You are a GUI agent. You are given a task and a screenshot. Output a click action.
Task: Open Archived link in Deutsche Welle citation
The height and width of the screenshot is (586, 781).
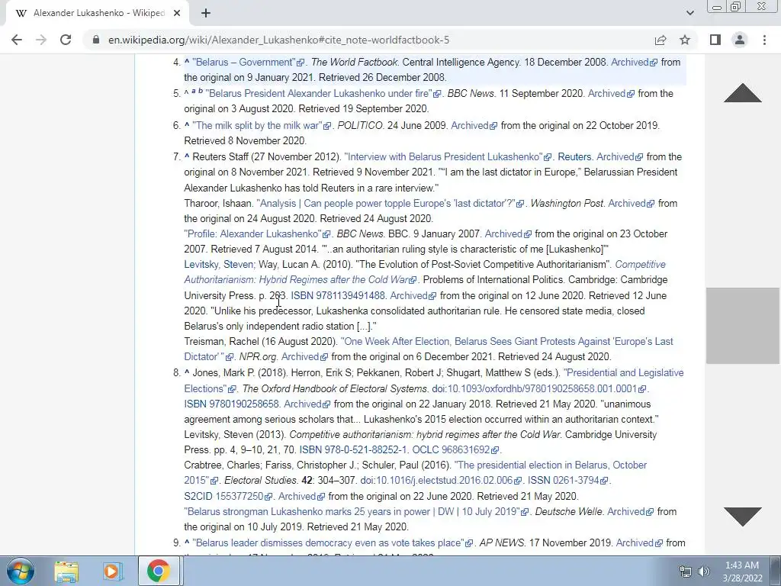coord(630,512)
